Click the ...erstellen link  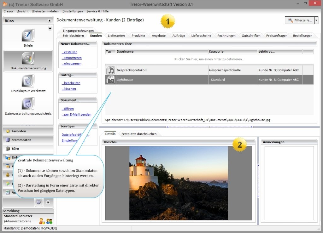69,52
